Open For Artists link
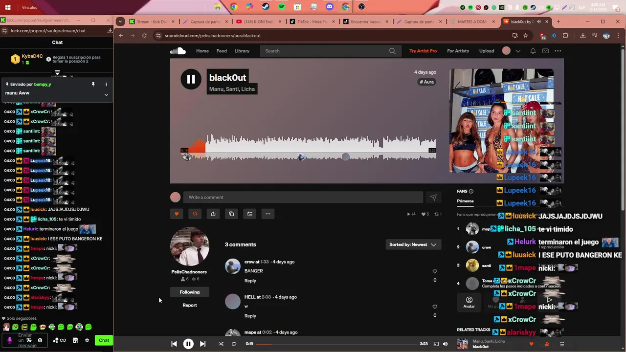 click(x=458, y=51)
